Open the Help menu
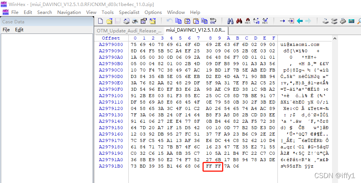The image size is (361, 183). point(195,12)
